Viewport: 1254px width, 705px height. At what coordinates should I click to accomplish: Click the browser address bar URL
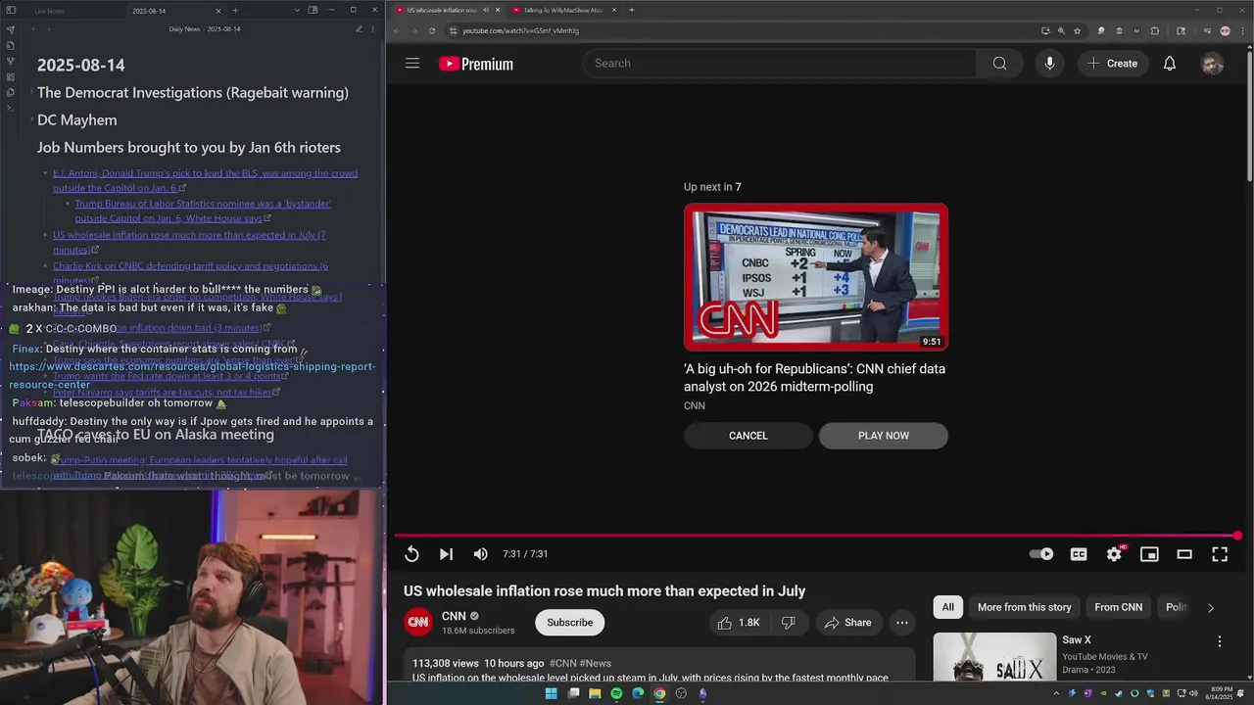(x=520, y=30)
